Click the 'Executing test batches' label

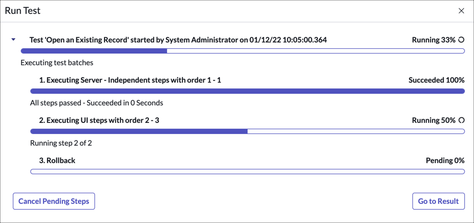(57, 63)
